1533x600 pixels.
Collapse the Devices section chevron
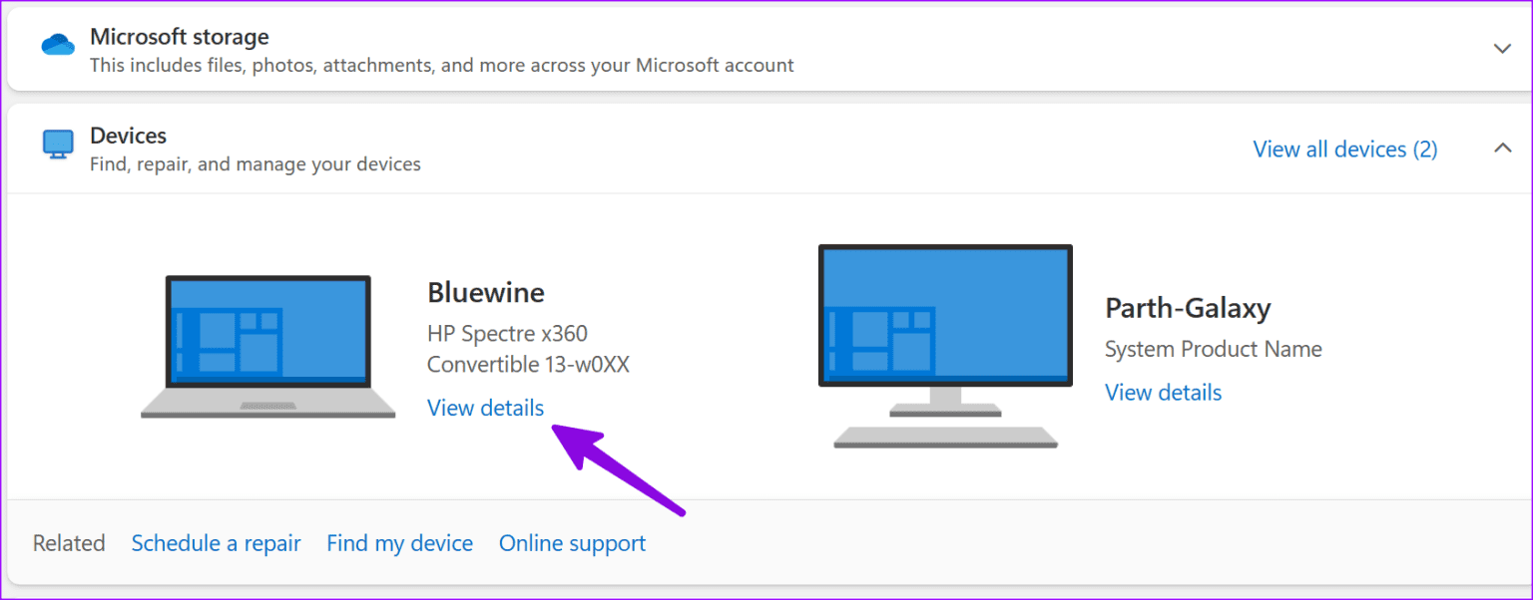tap(1502, 149)
